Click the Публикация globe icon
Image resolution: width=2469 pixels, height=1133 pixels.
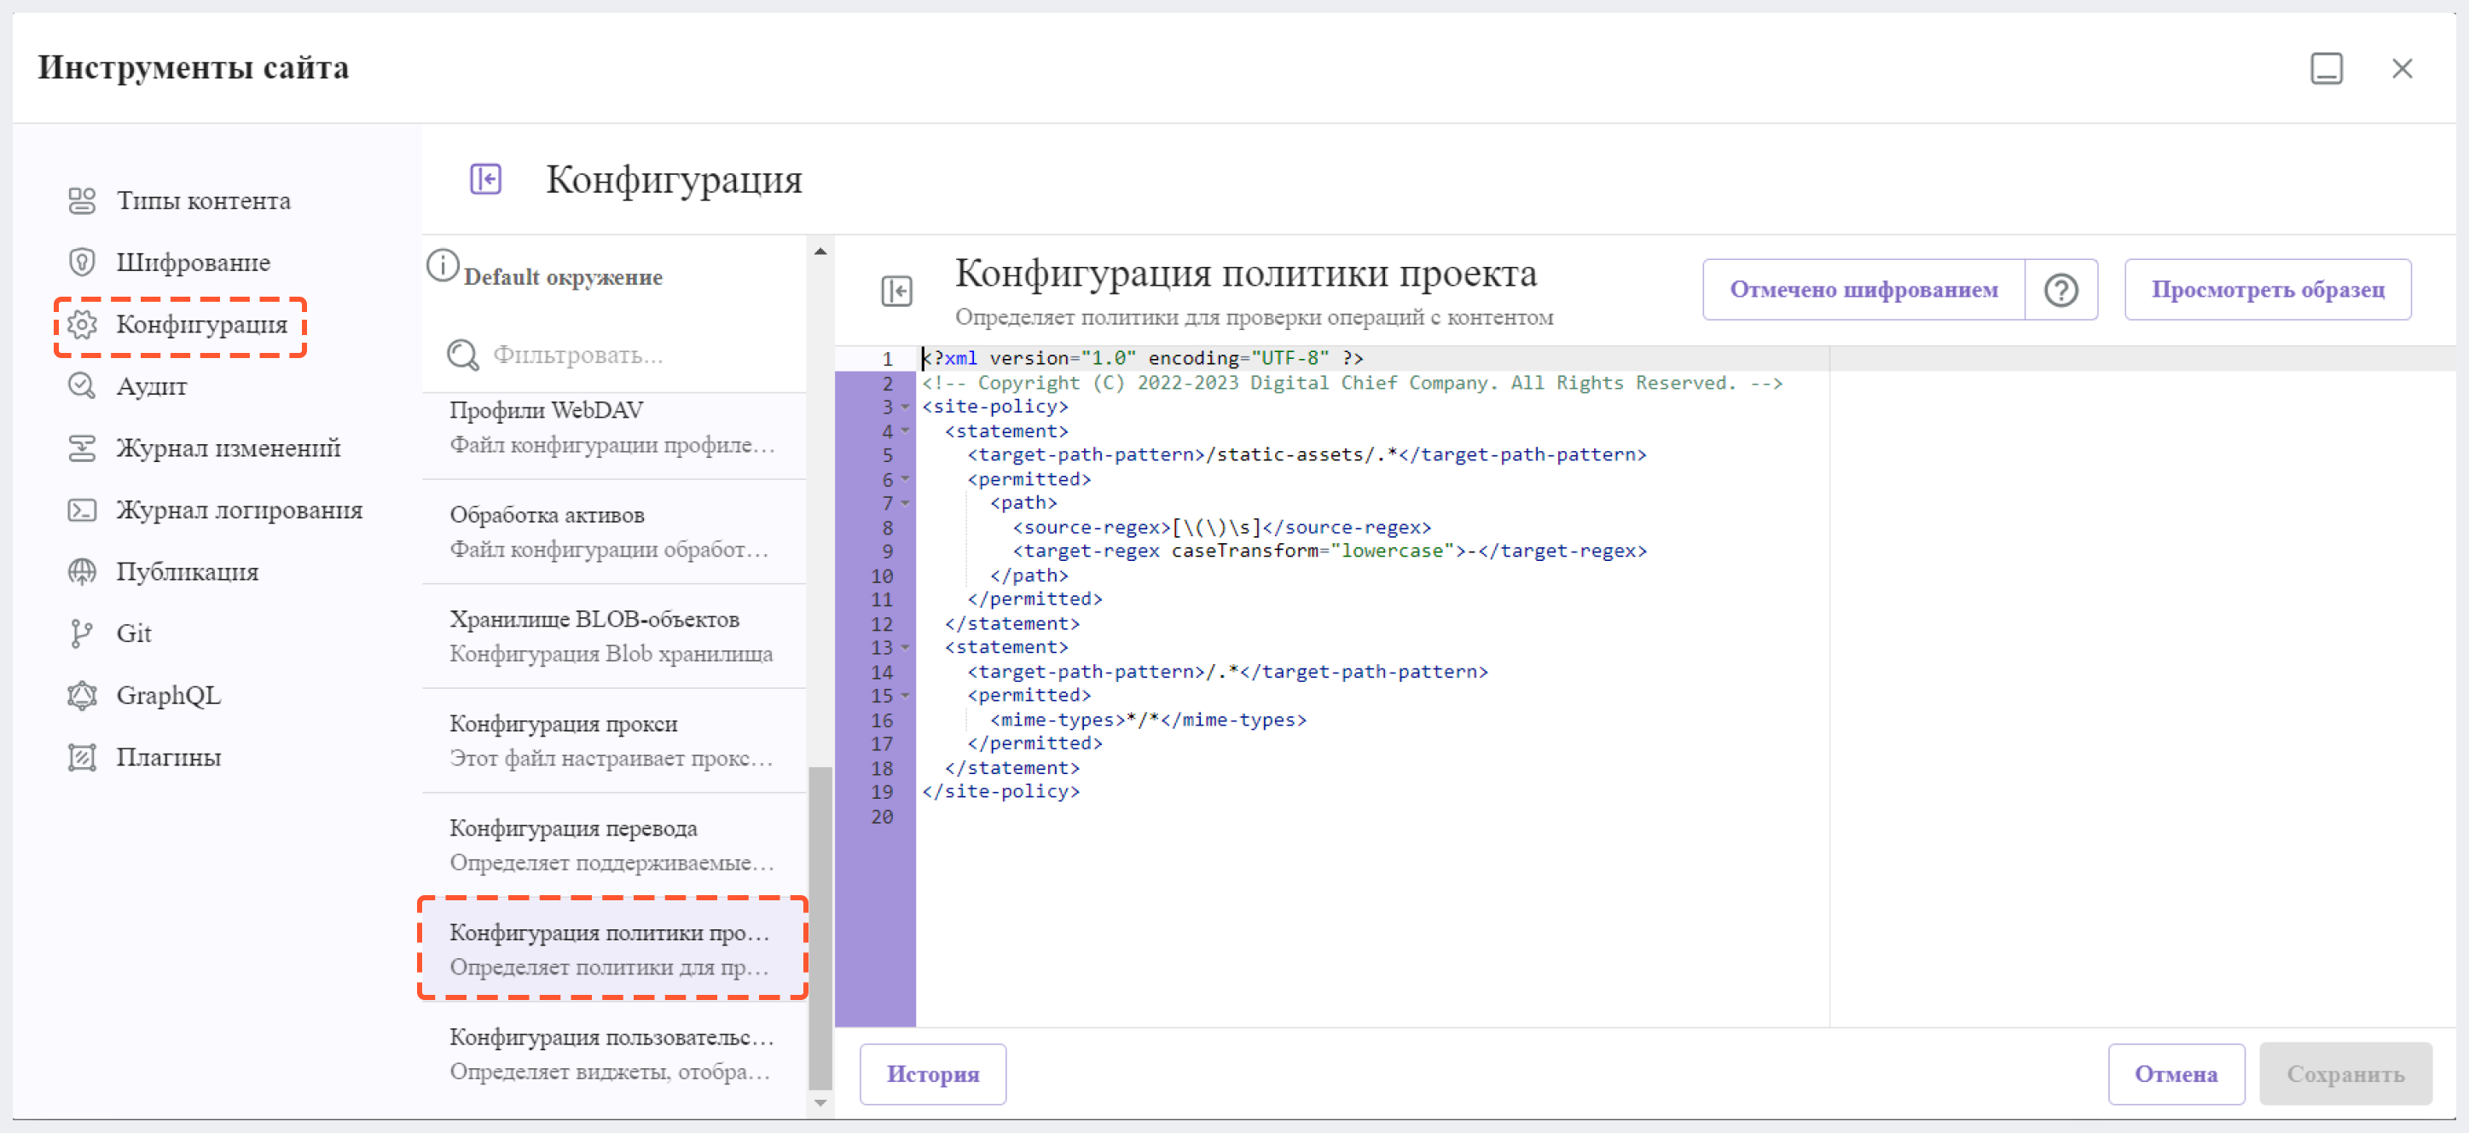tap(83, 572)
